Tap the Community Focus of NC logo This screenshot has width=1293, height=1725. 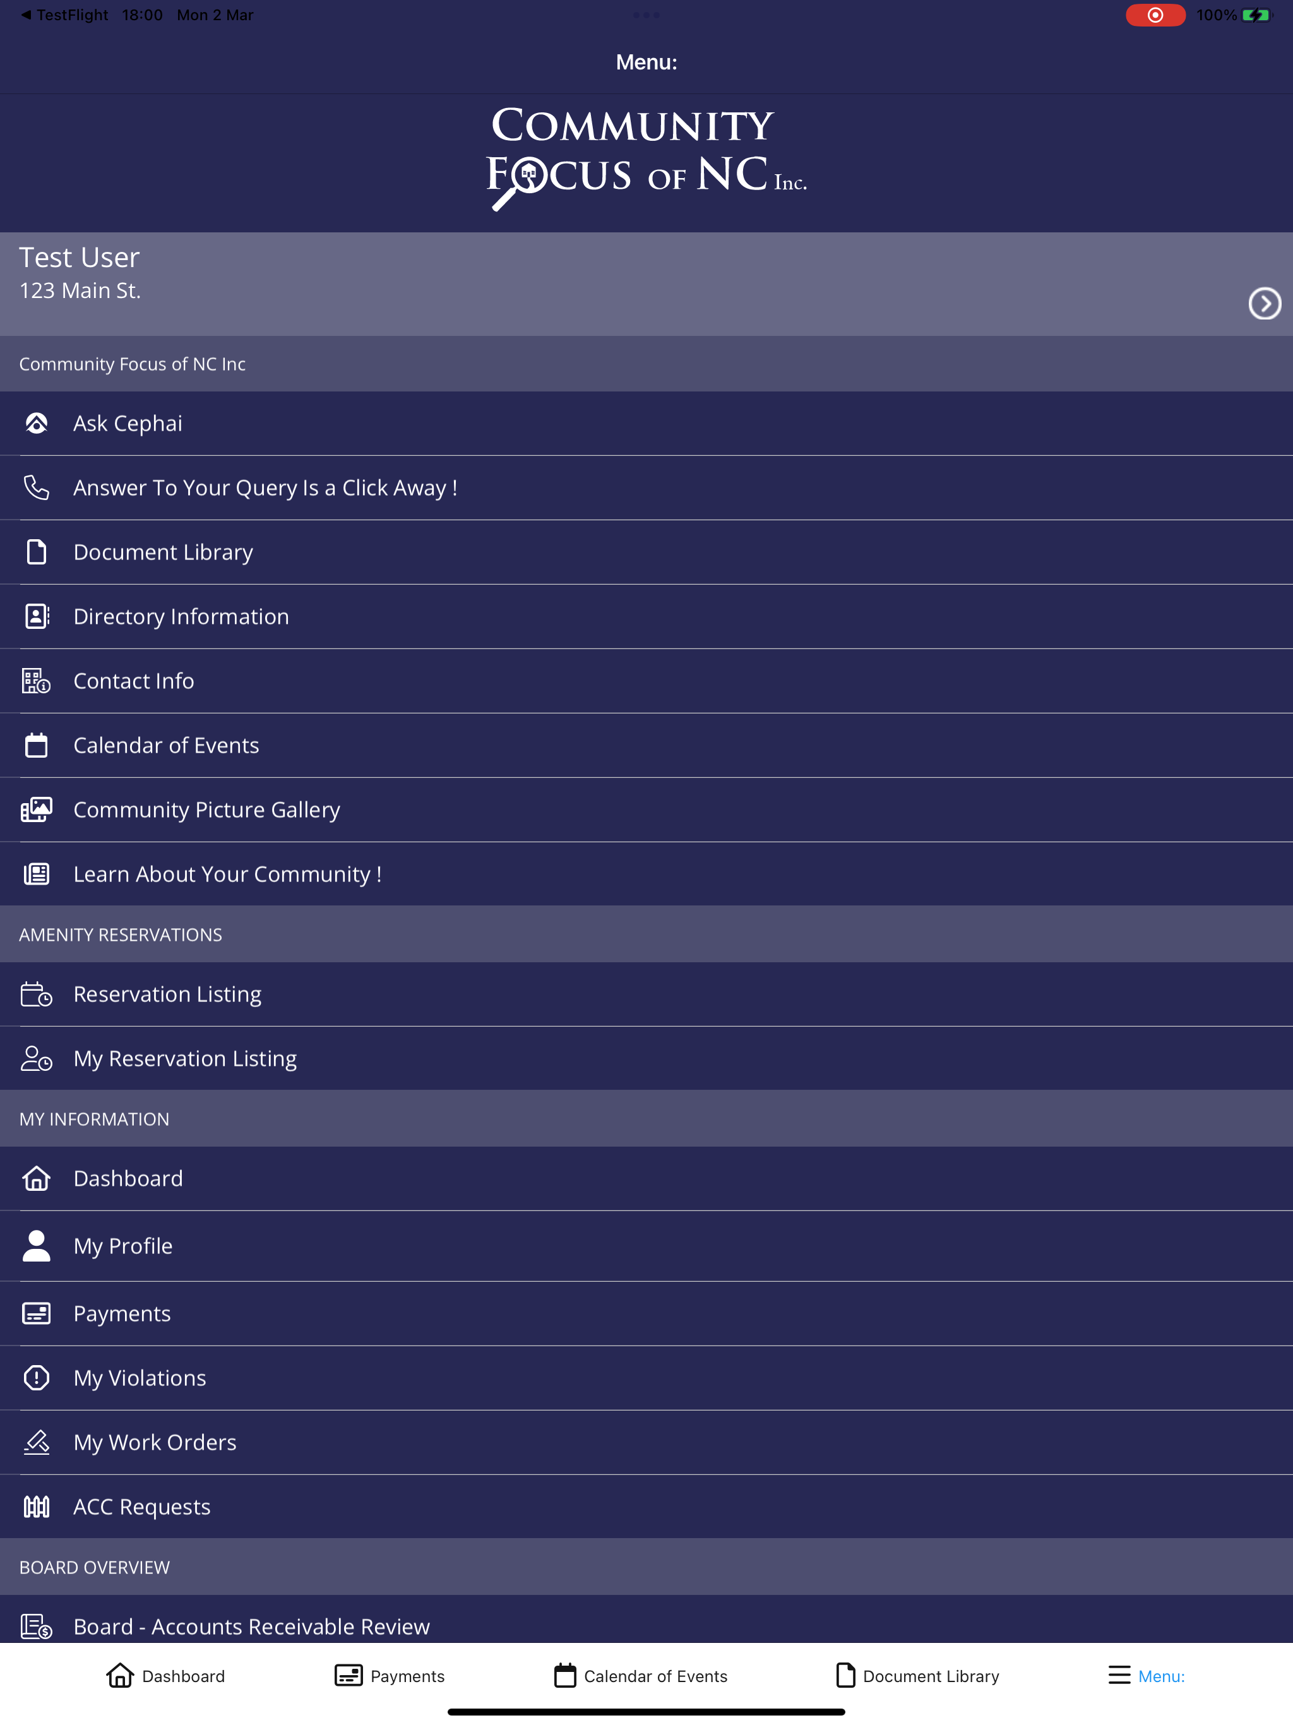tap(646, 158)
